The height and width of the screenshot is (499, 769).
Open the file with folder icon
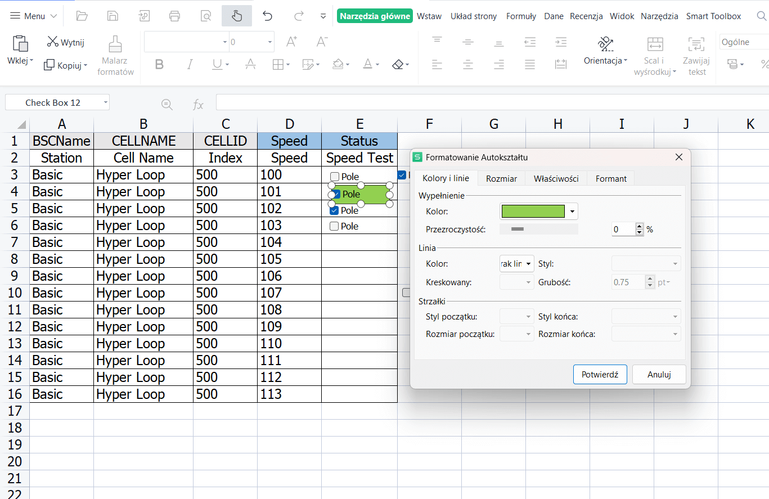click(x=82, y=16)
